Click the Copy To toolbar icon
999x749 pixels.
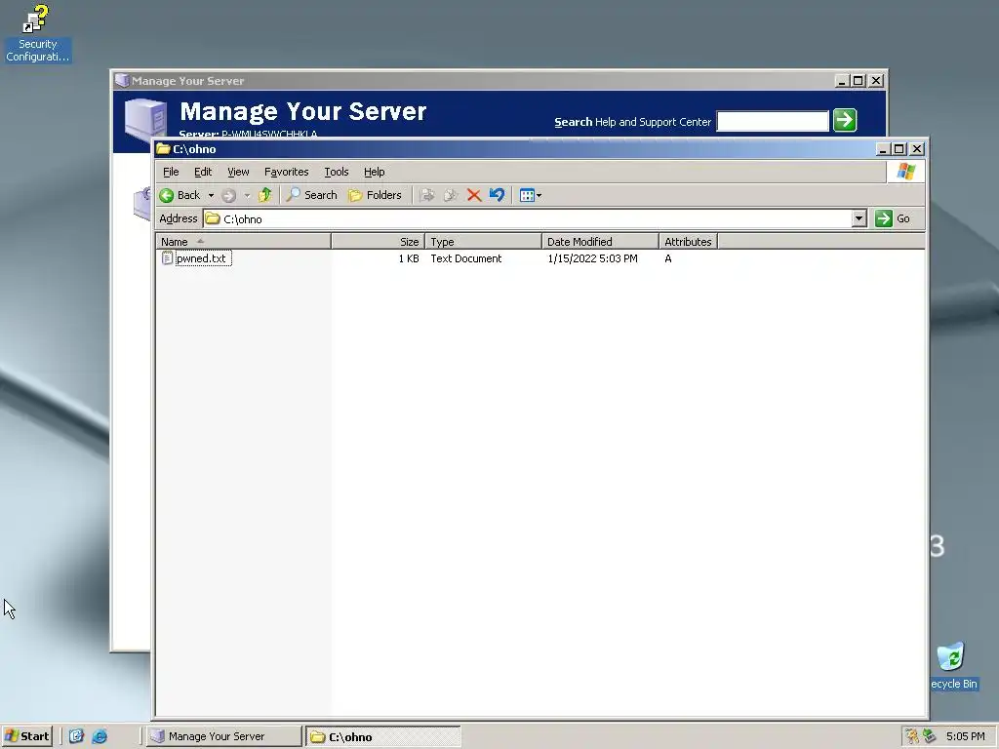[x=451, y=195]
